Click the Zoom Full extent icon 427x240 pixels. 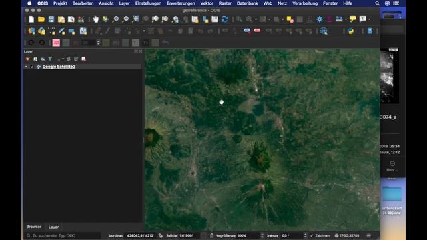click(x=135, y=19)
